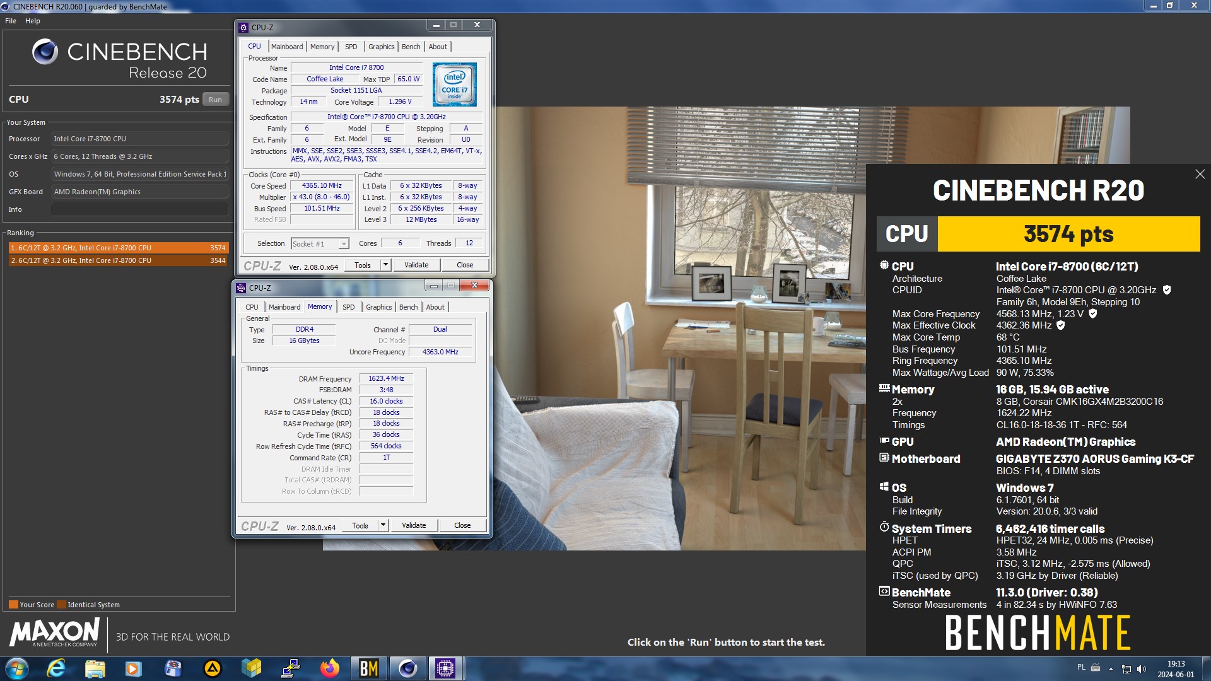Click CPU-Z icon in top window title
This screenshot has width=1211, height=681.
(243, 28)
